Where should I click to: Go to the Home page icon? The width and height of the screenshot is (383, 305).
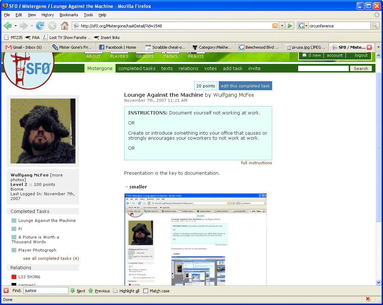point(65,26)
